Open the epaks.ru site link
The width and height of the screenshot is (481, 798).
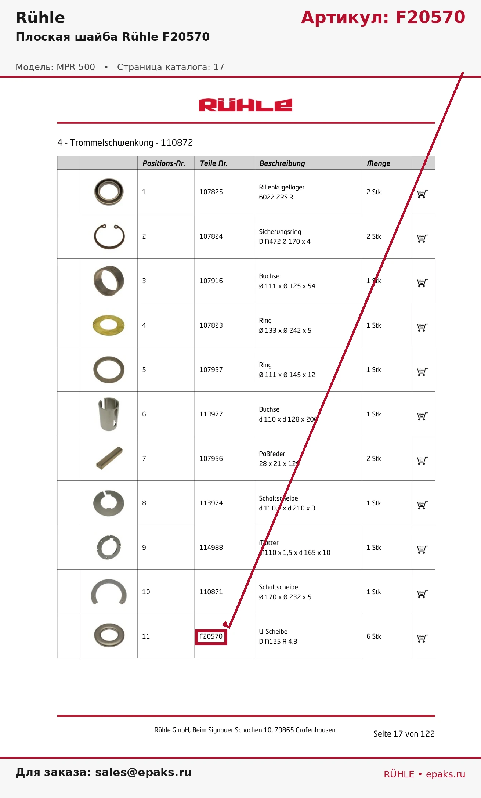445,774
